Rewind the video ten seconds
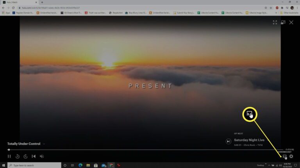The width and height of the screenshot is (300, 168). 18,156
